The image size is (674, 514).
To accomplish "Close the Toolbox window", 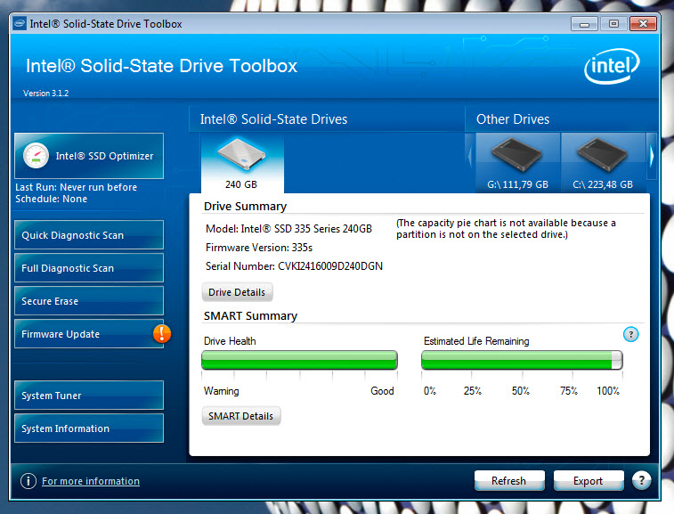I will (643, 24).
